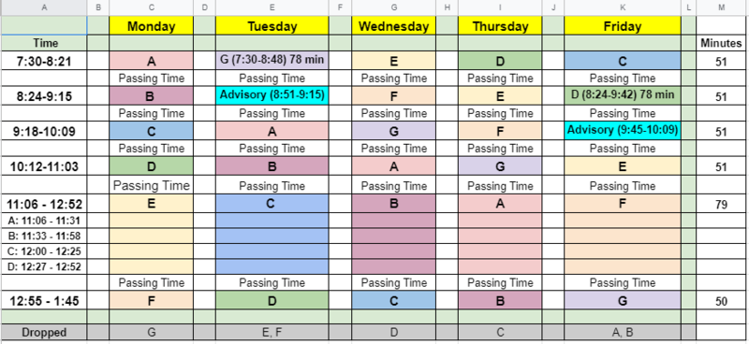The width and height of the screenshot is (749, 344).
Task: Select the Monday header cell
Action: click(151, 26)
